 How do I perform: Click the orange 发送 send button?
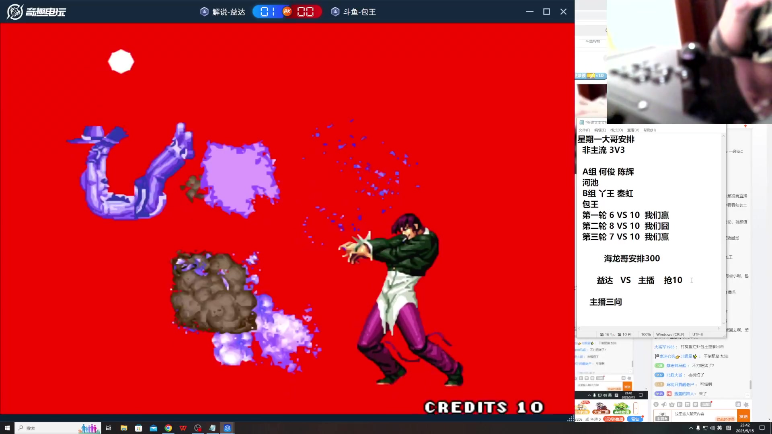click(x=743, y=416)
